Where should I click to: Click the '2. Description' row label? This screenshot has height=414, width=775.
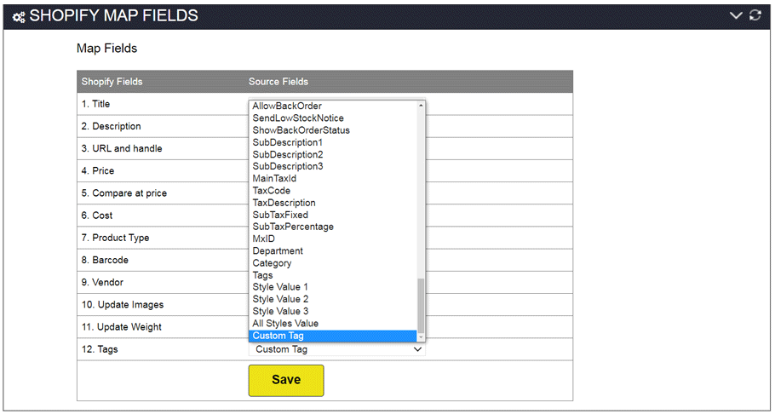(112, 126)
